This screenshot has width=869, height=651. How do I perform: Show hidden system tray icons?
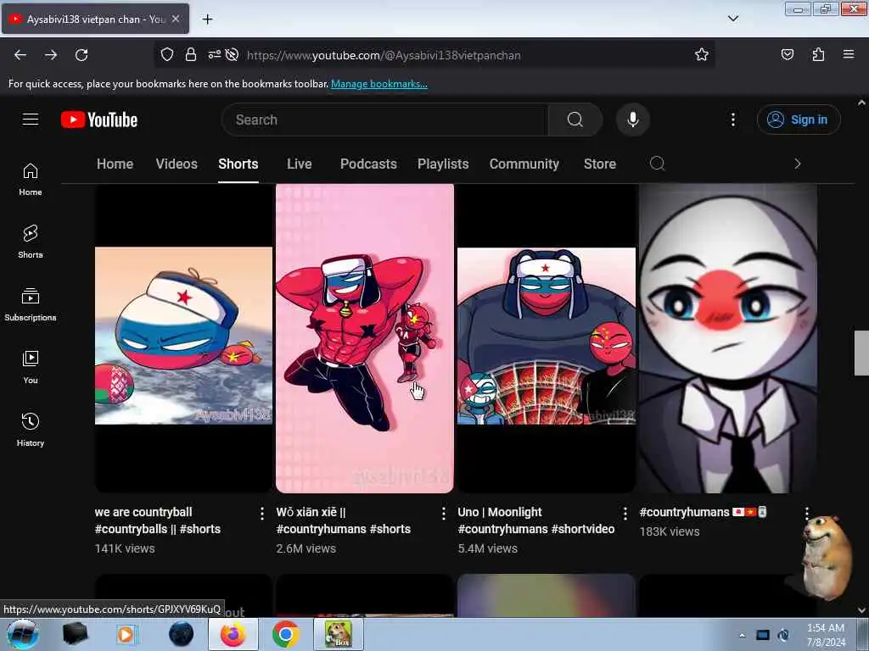point(742,635)
